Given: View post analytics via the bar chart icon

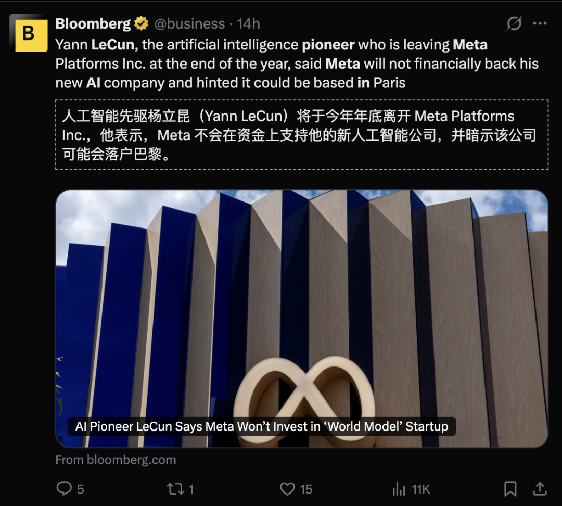Looking at the screenshot, I should 399,489.
